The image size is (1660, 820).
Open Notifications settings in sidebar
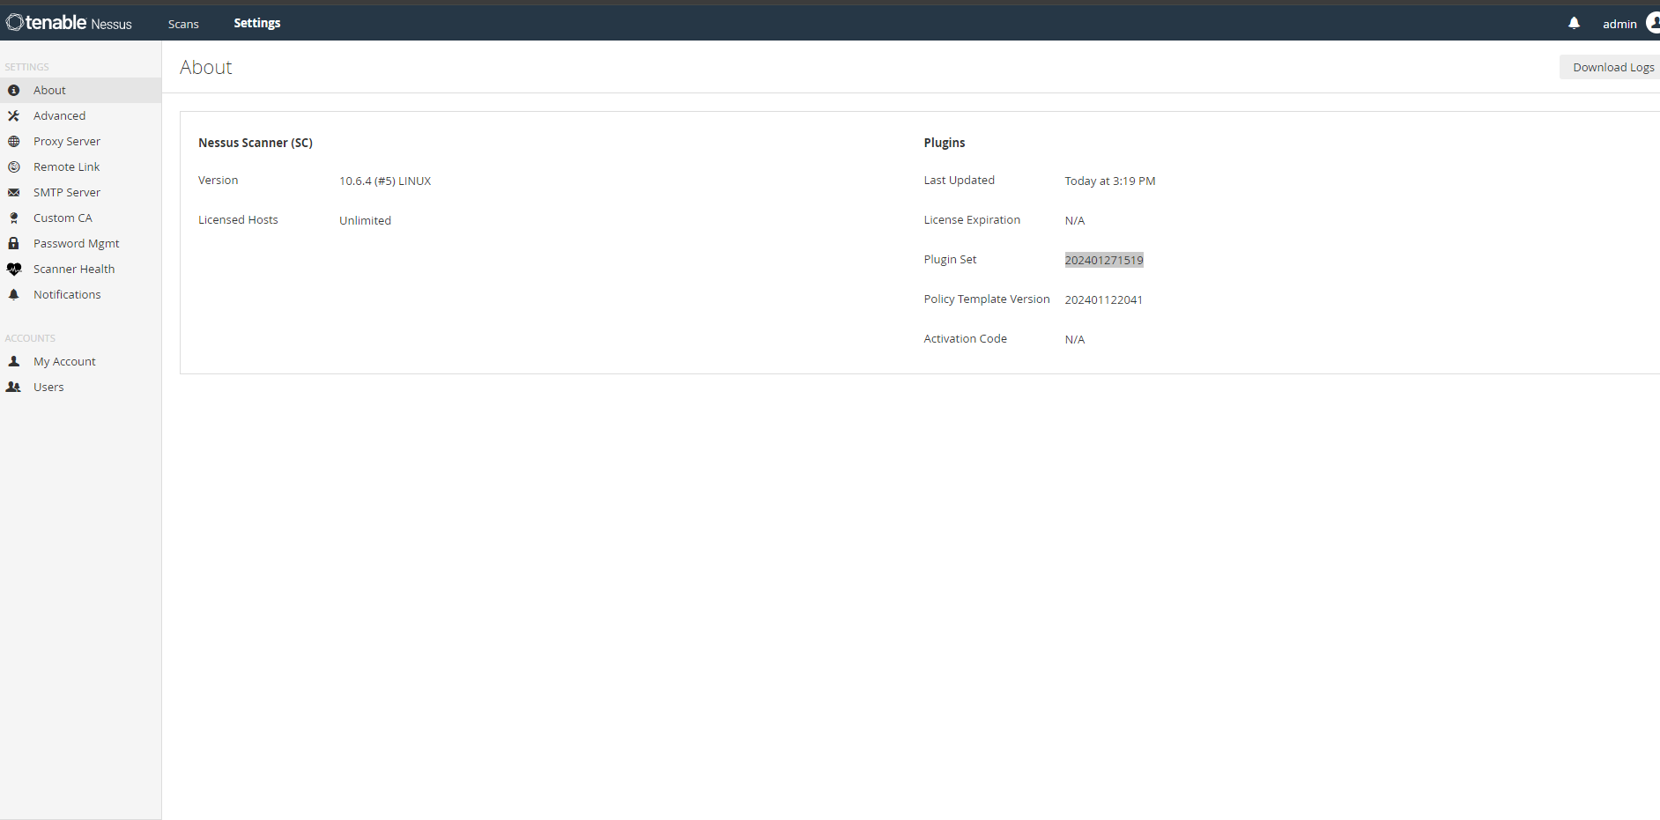pos(80,294)
